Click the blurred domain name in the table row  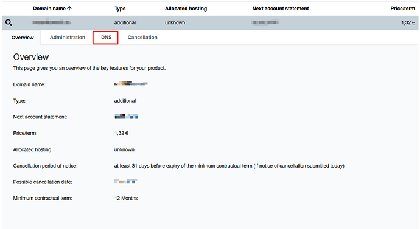52,22
